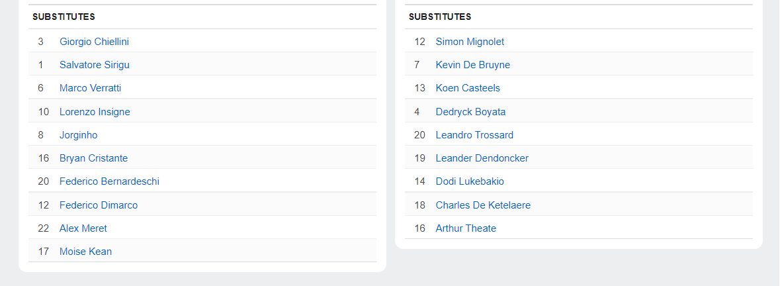Select the Koen Casteels link
This screenshot has width=780, height=286.
468,88
